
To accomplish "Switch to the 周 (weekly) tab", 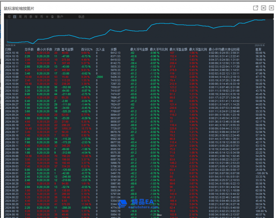I will click(20, 17).
